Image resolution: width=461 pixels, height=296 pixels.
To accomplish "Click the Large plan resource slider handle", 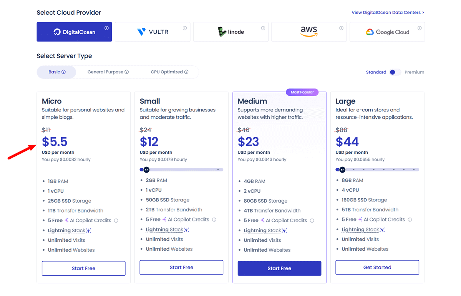I will pos(342,170).
